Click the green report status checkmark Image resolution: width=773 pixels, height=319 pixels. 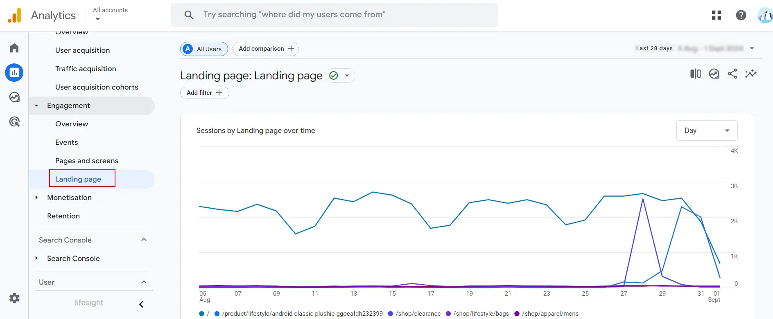tap(334, 76)
